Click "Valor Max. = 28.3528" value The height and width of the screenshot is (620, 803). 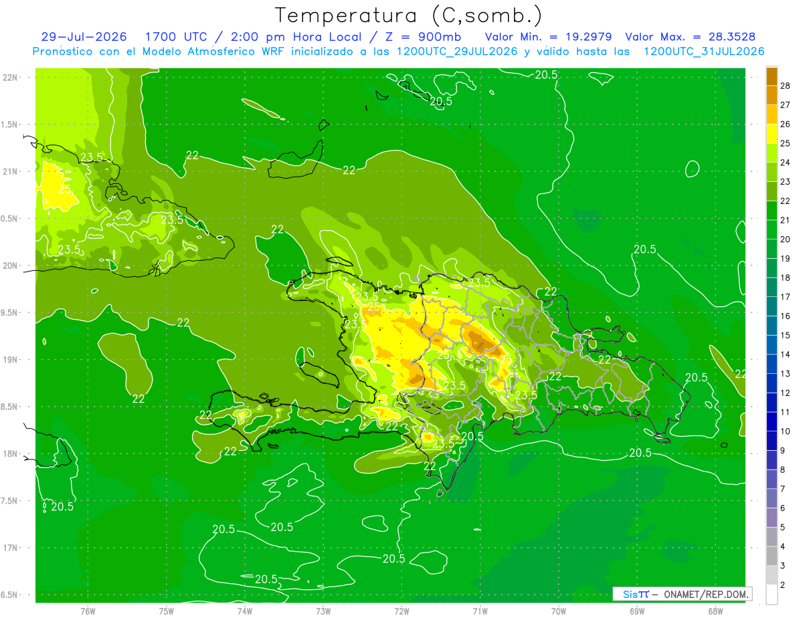coord(691,37)
